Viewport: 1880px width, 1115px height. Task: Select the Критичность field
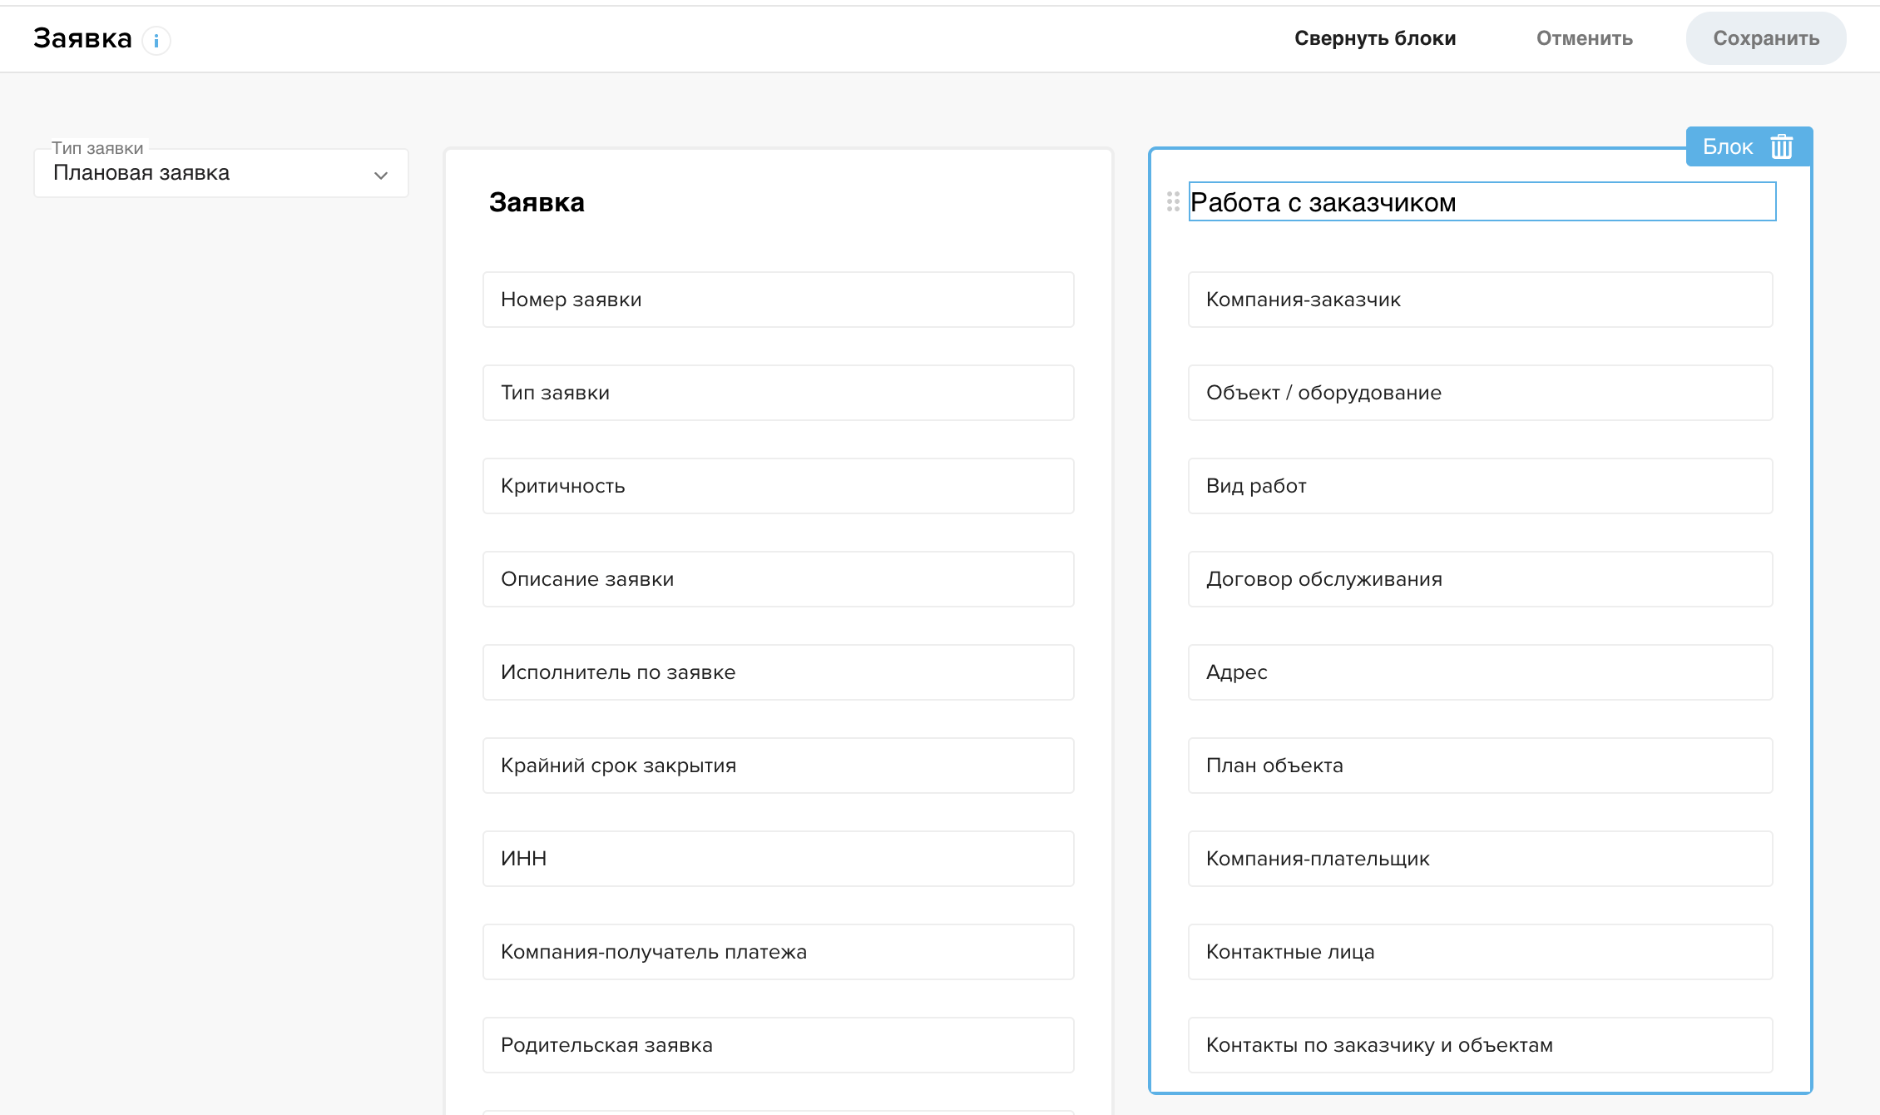click(x=778, y=486)
